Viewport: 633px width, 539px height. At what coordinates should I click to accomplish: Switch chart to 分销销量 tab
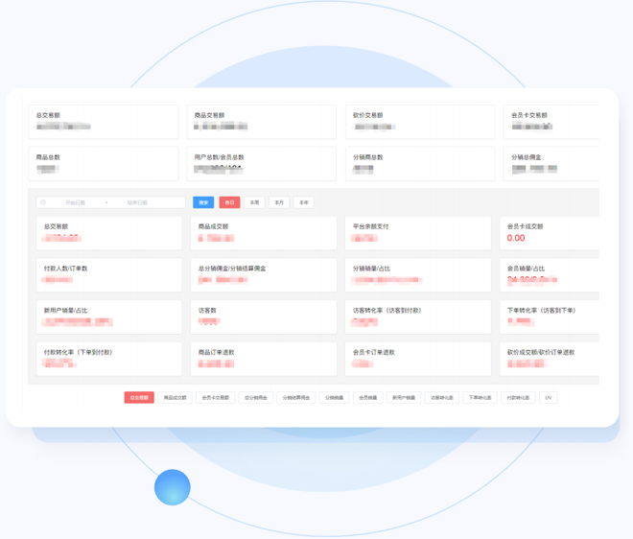335,398
